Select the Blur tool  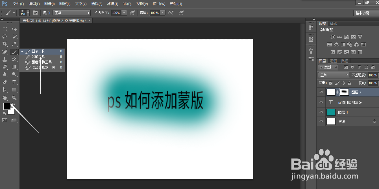[5, 74]
